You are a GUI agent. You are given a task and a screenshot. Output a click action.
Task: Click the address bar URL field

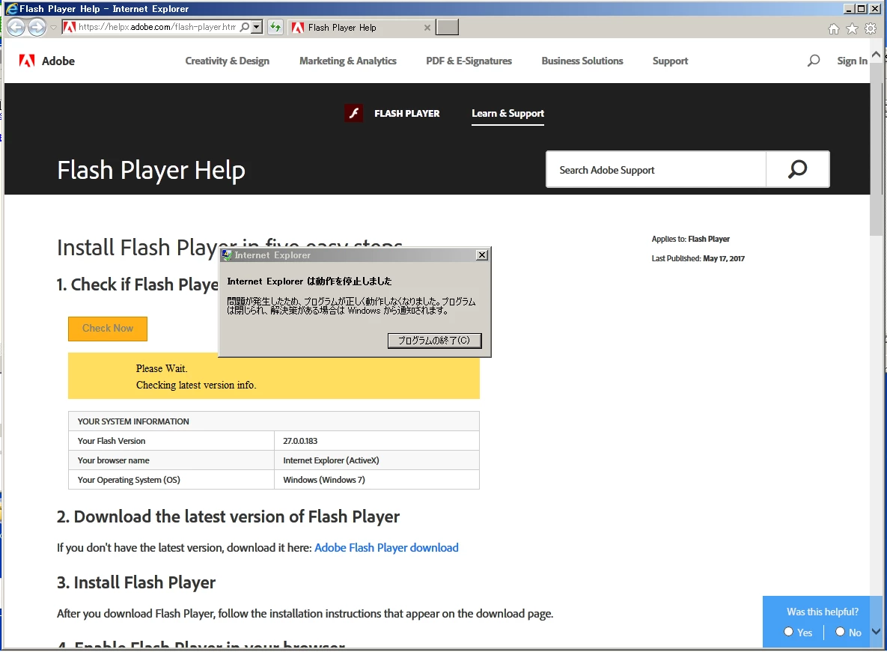tap(156, 27)
